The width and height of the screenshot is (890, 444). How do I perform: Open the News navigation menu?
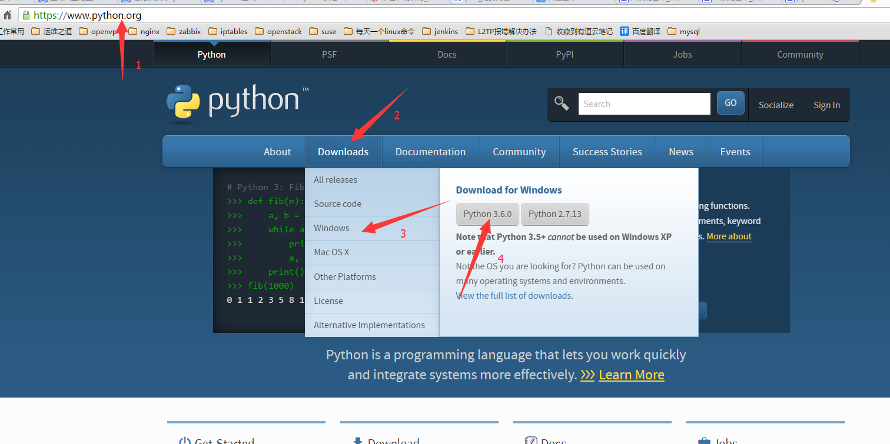[681, 152]
